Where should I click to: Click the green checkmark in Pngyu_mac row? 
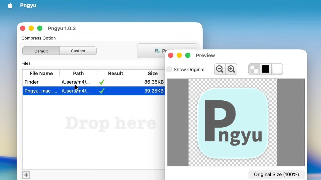pos(102,91)
